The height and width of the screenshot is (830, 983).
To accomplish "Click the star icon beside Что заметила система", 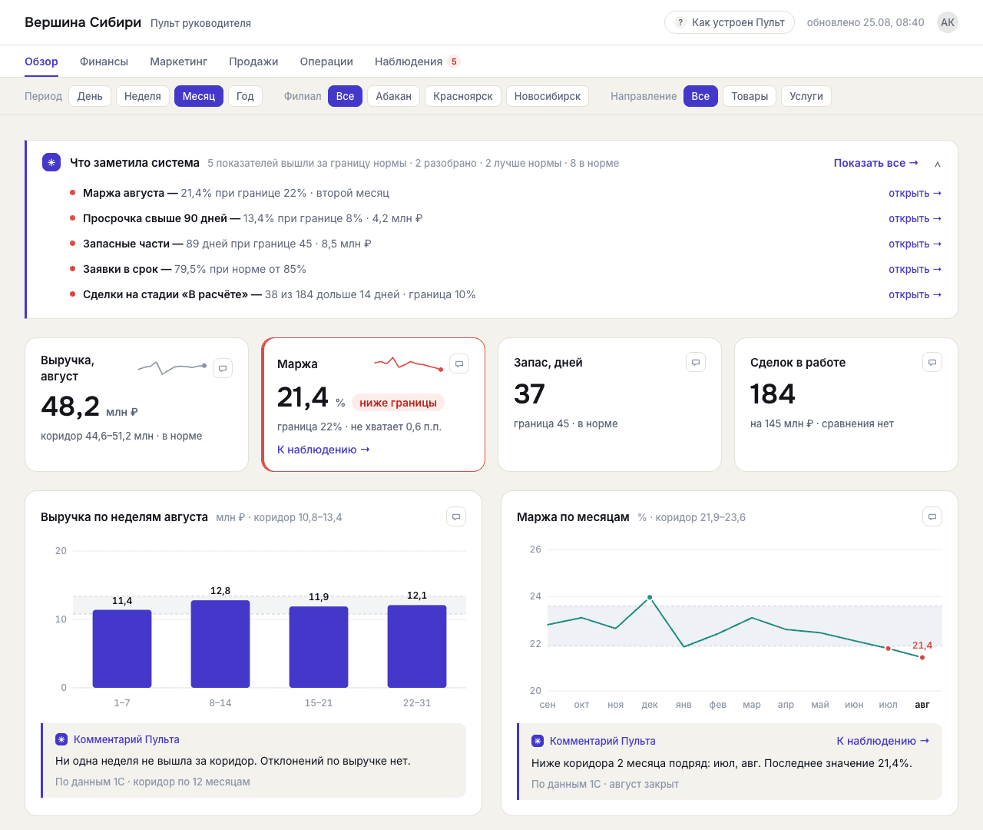I will click(51, 162).
